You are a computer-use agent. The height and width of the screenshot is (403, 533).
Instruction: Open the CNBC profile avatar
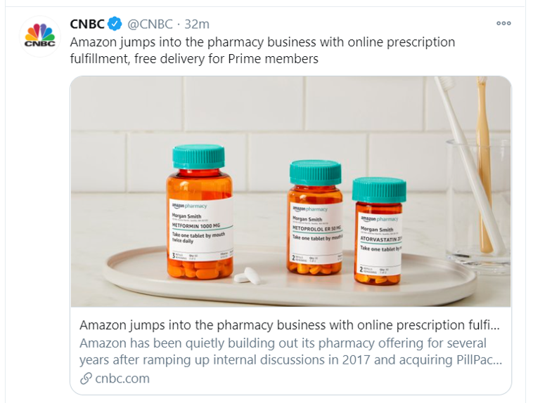tap(39, 35)
